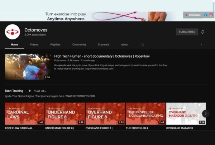This screenshot has width=215, height=145.
Task: Open the Instagram link in banner
Action: point(211,15)
